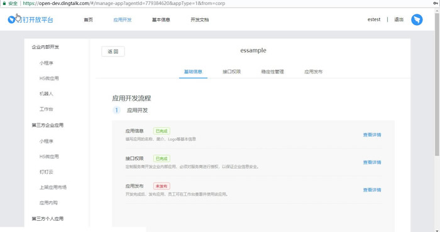Switch to the 应用发布 tab
This screenshot has height=232, width=440.
313,71
